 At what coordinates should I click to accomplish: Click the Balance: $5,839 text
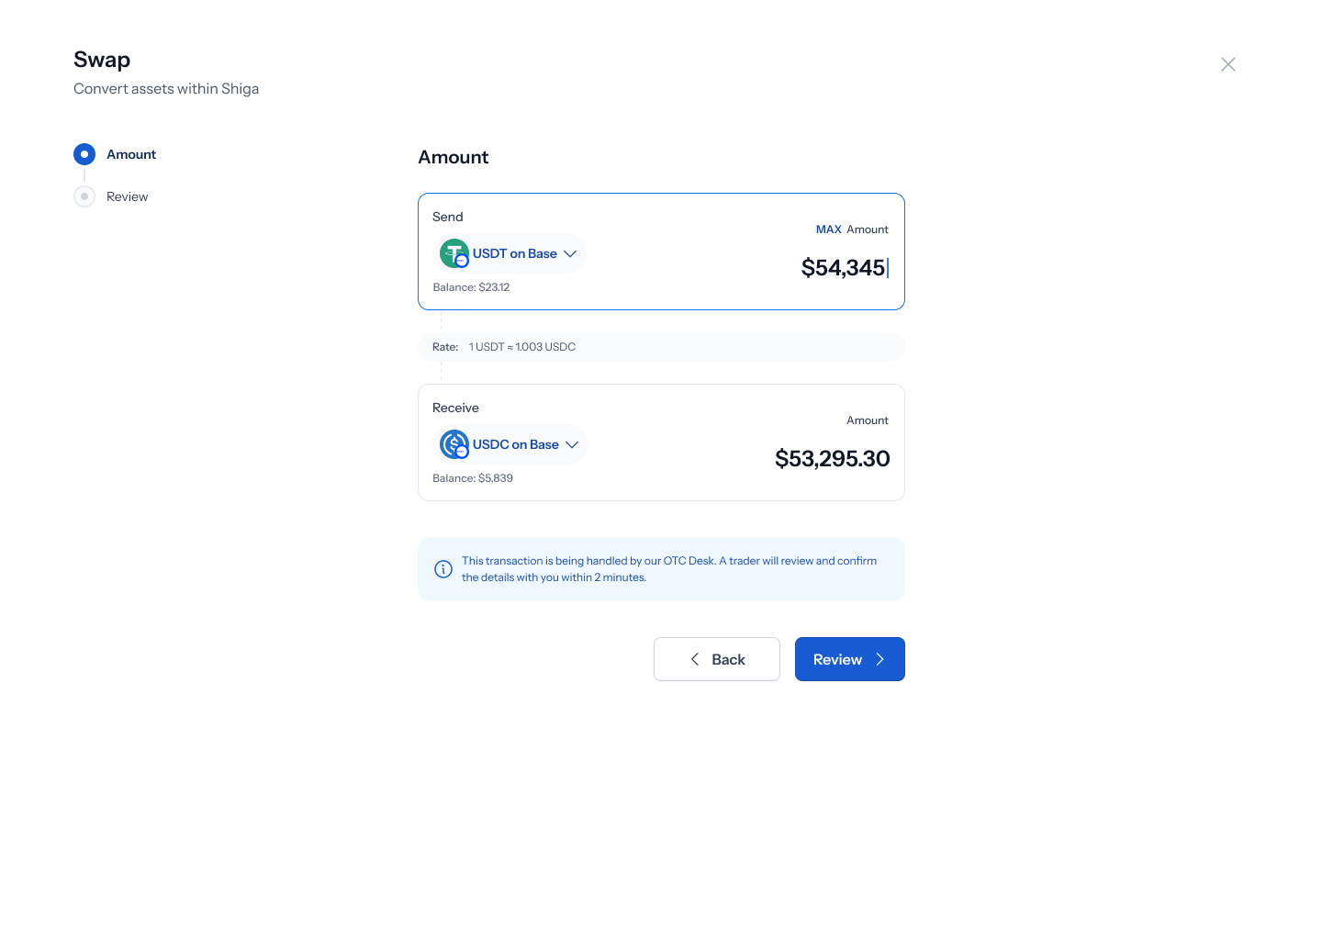473,478
